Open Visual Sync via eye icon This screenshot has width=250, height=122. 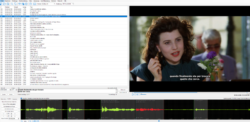pyautogui.click(x=19, y=4)
